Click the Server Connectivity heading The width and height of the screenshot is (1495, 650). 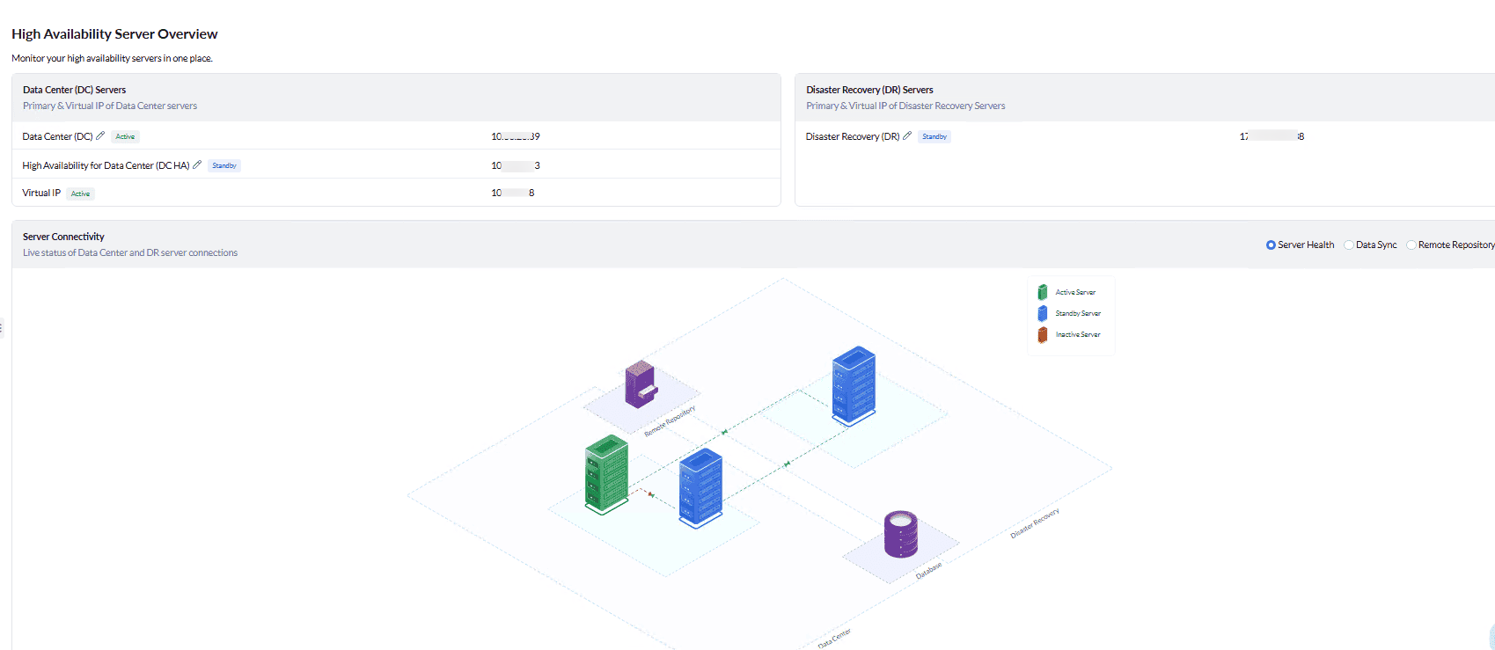coord(63,237)
